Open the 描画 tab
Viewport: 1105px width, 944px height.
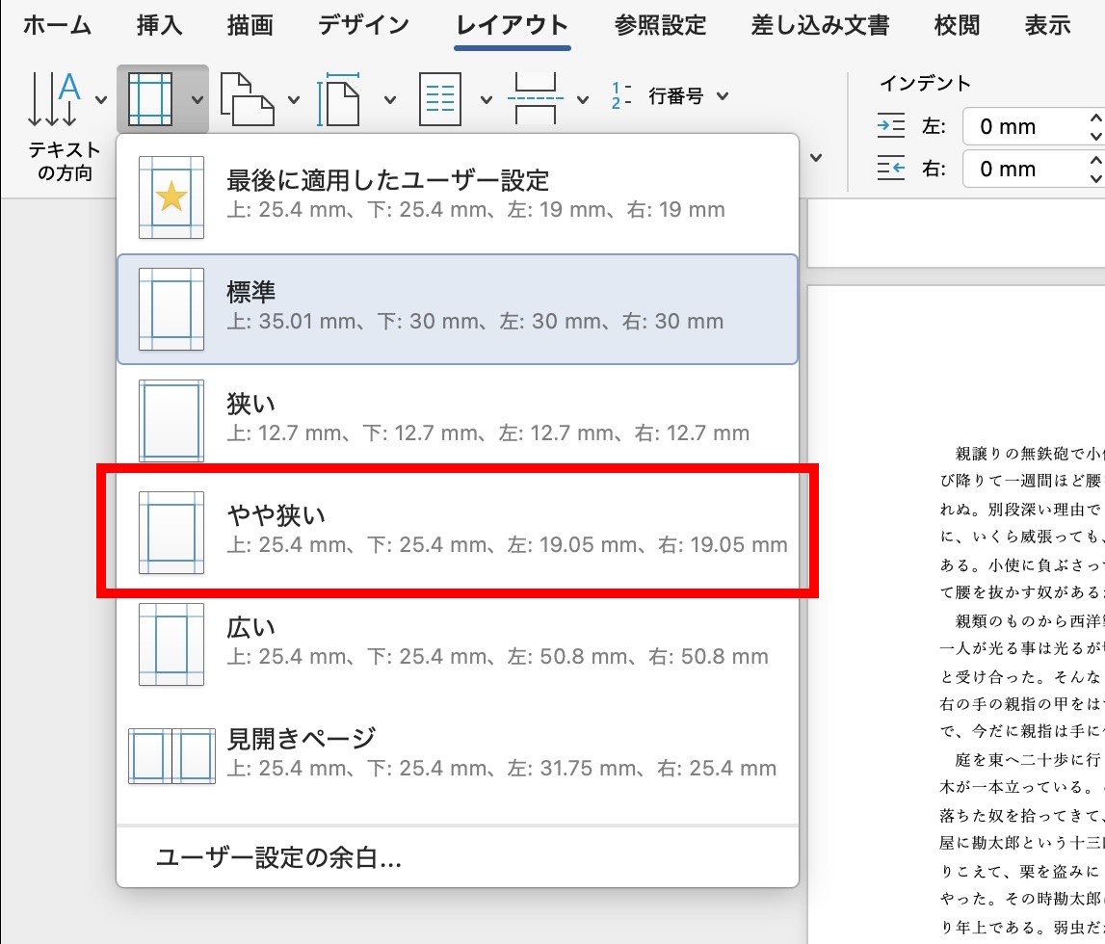pos(250,25)
